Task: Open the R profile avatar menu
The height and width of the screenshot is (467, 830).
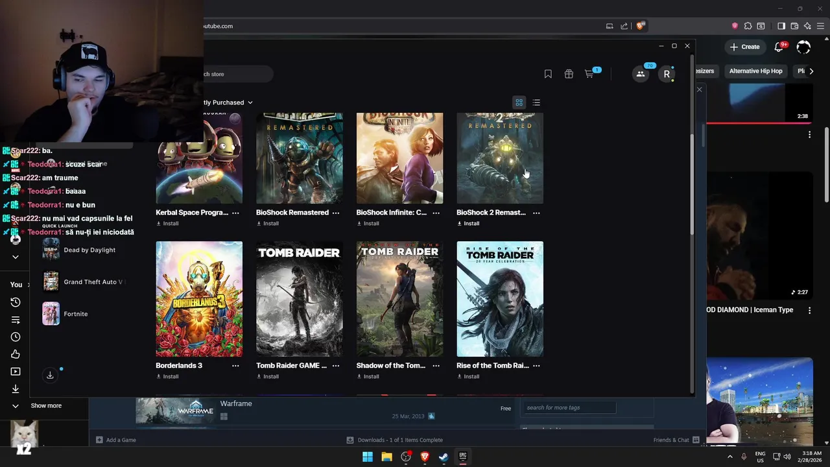Action: (x=667, y=74)
